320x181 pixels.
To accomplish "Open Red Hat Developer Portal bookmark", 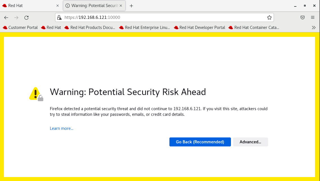I will click(199, 28).
